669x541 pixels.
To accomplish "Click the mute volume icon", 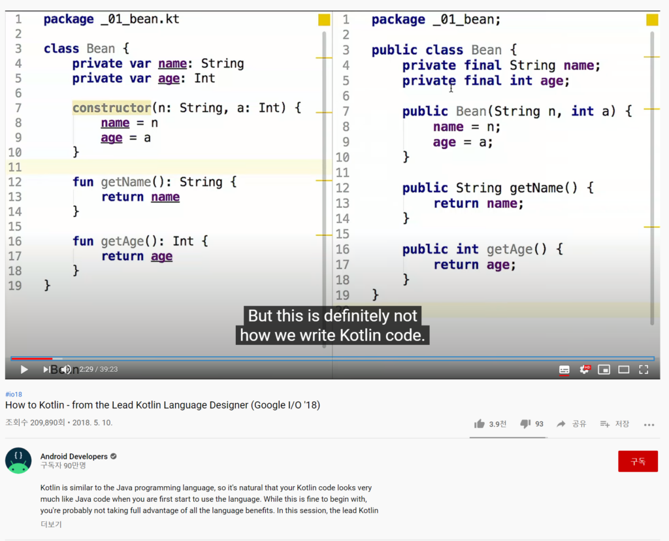I will pyautogui.click(x=67, y=370).
